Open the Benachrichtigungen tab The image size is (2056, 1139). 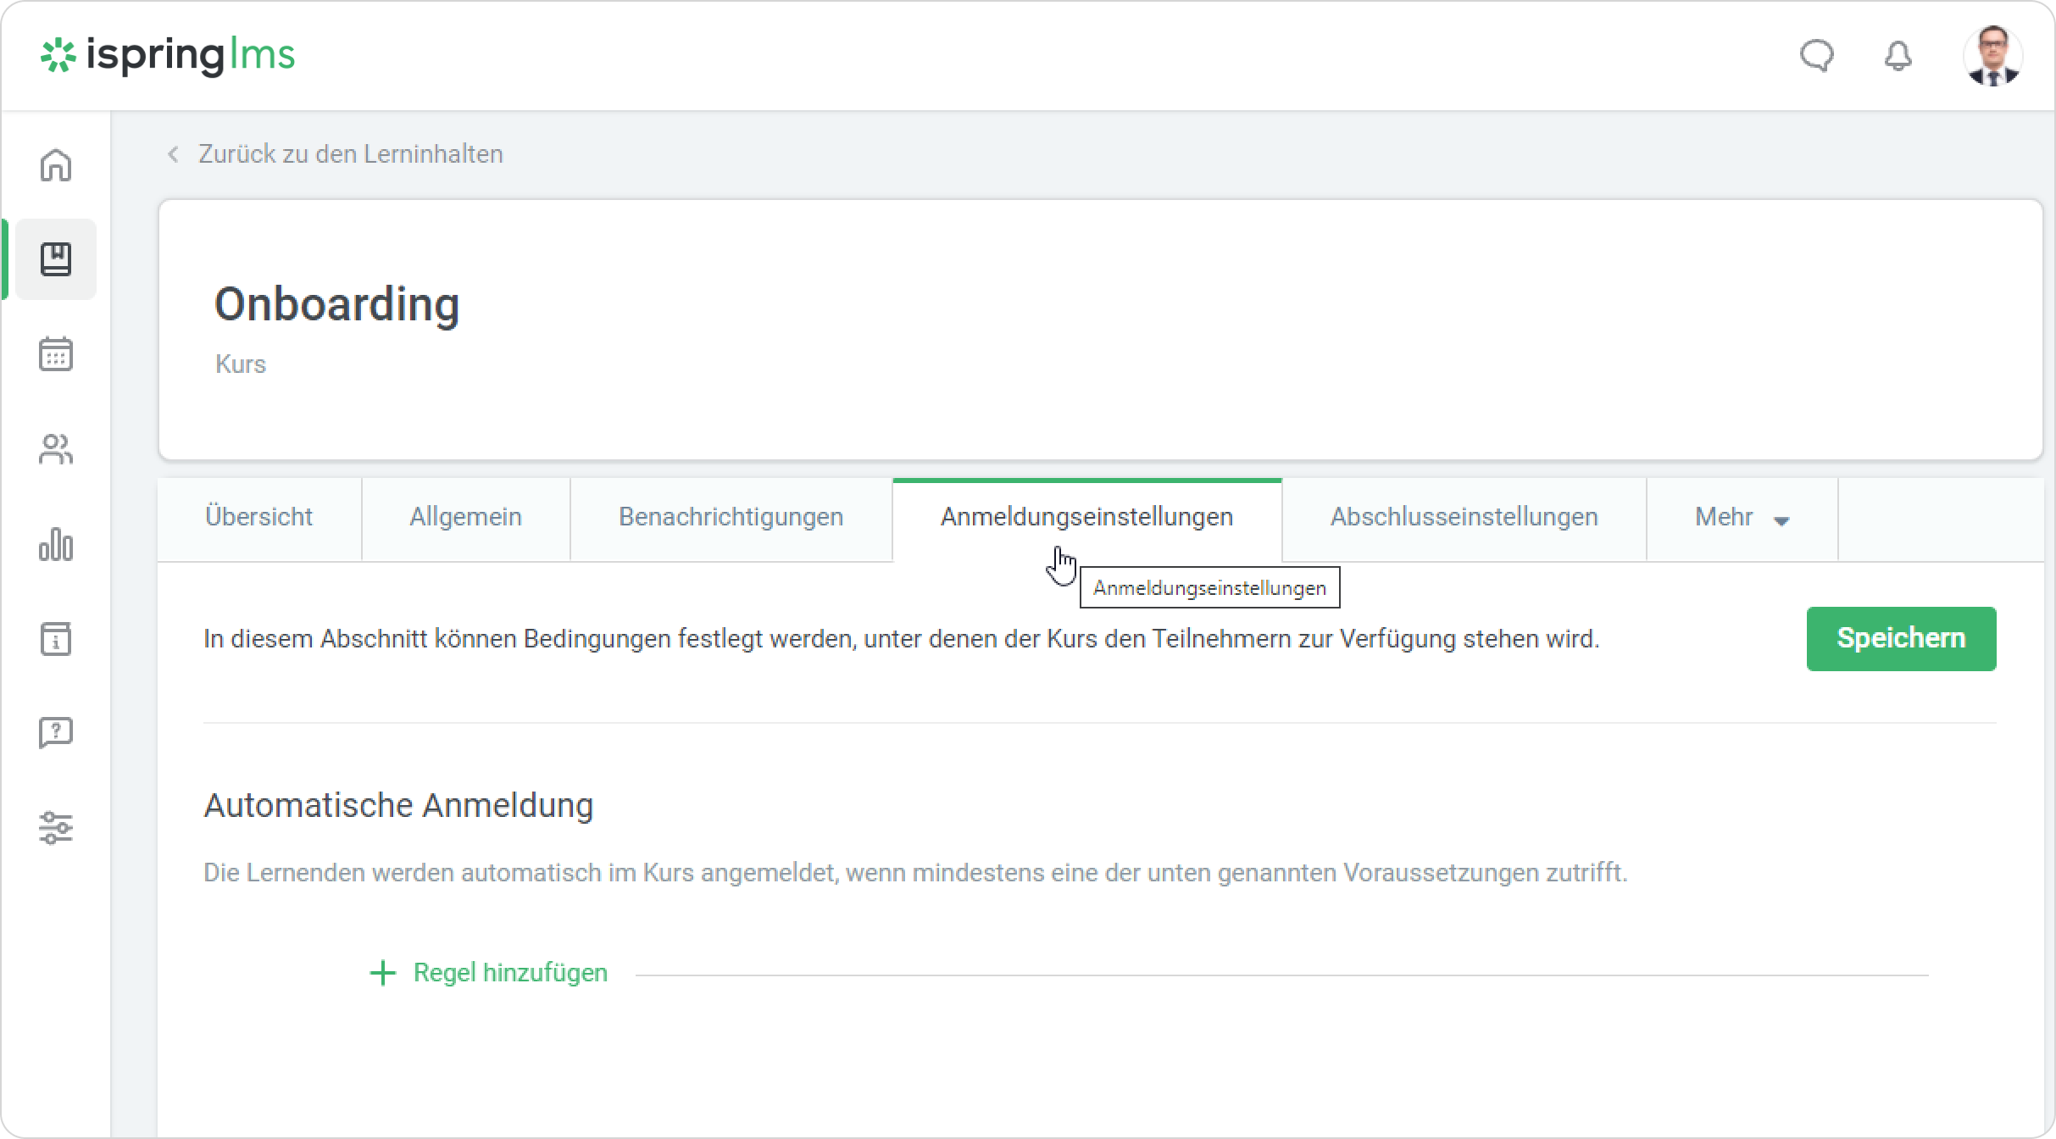731,517
